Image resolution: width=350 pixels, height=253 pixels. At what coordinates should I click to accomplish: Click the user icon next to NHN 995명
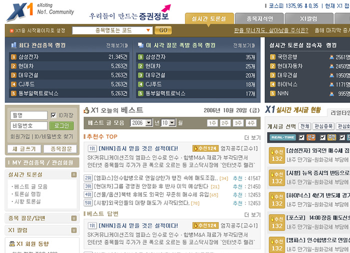(x=331, y=94)
